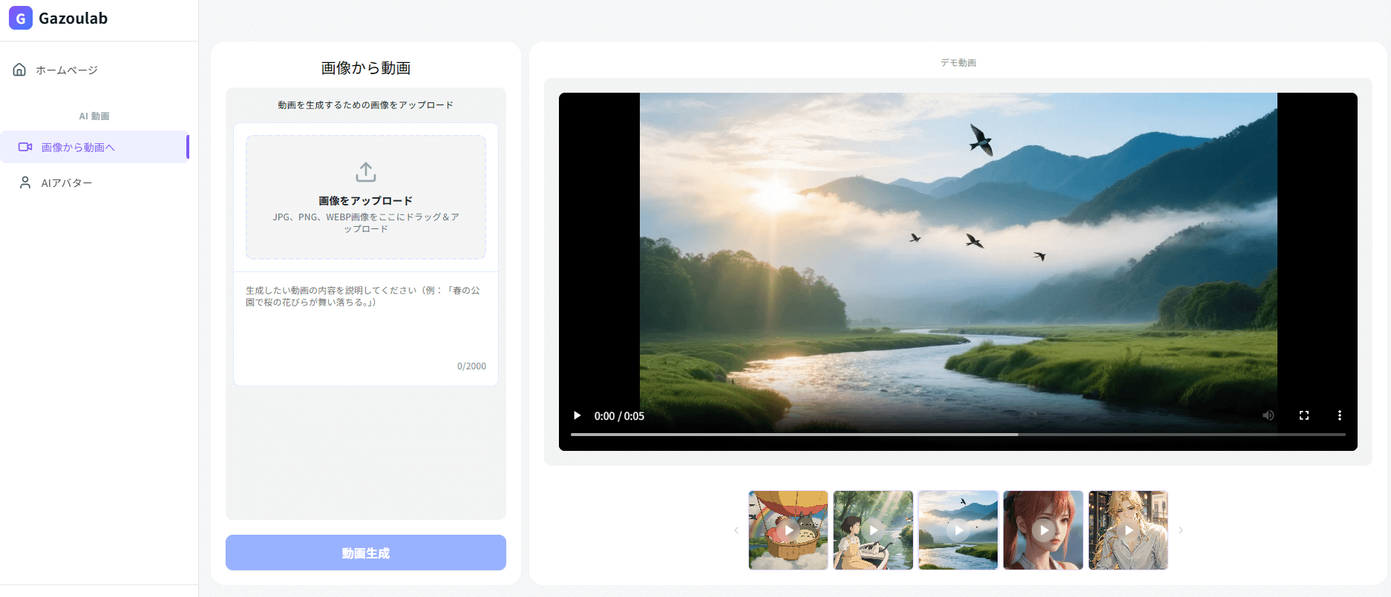The width and height of the screenshot is (1391, 597).
Task: Select the misty river landscape thumbnail
Action: tap(958, 530)
